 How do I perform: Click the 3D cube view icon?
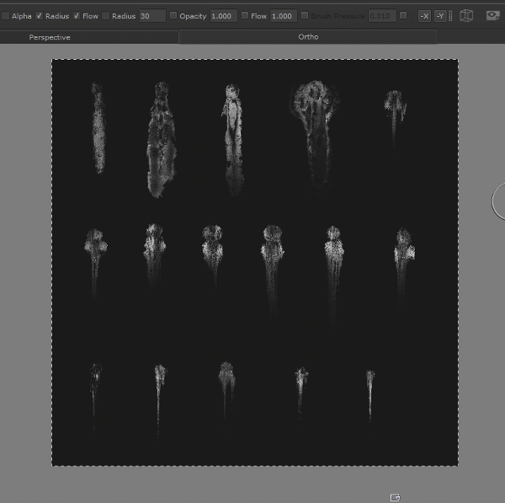pos(467,16)
